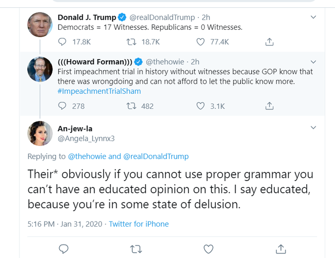
Task: View Donald J. Trump's profile picture
Action: (40, 25)
